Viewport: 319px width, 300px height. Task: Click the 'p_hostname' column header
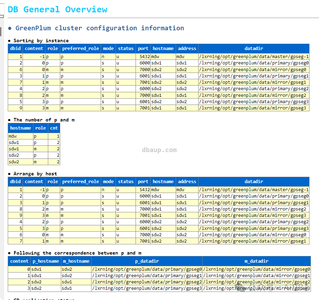click(x=46, y=261)
